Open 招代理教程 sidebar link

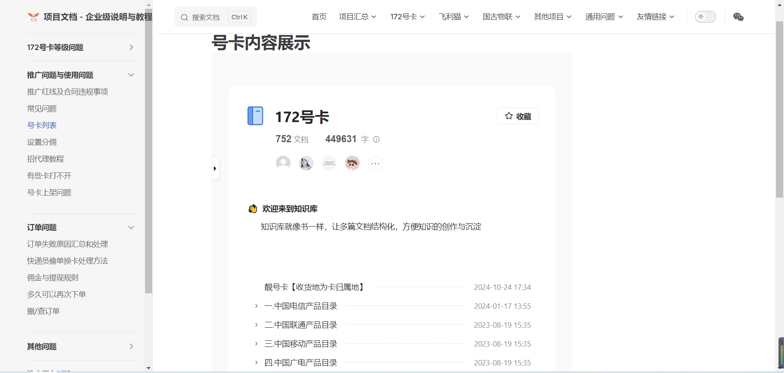(46, 159)
